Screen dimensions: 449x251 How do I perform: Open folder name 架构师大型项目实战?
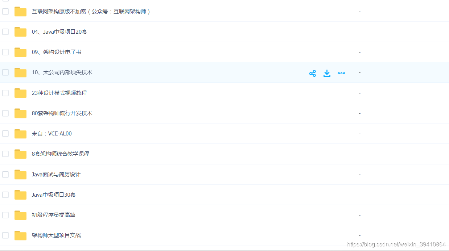point(57,235)
